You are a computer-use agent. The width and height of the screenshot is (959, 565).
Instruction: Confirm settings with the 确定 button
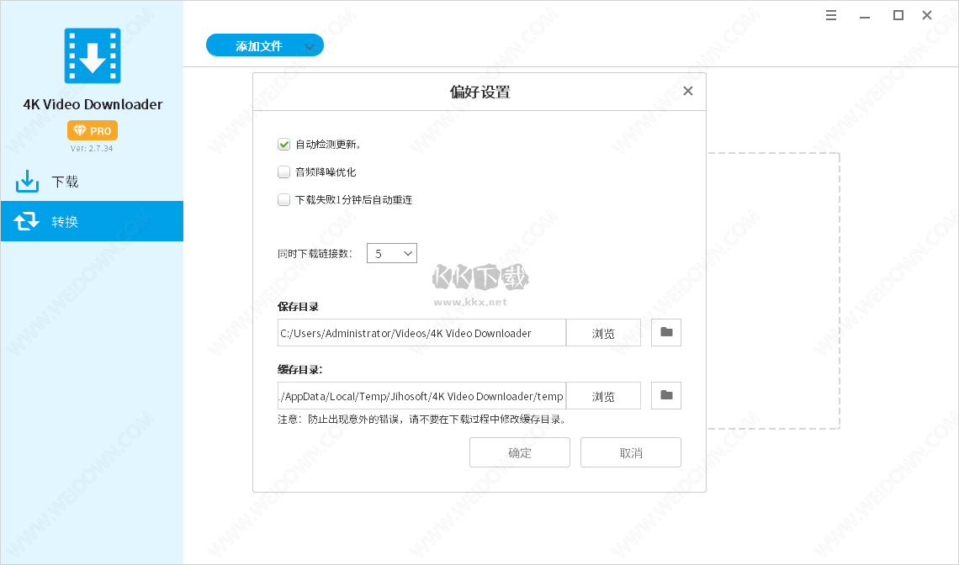click(x=519, y=452)
